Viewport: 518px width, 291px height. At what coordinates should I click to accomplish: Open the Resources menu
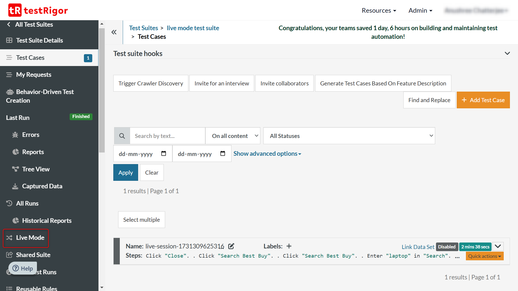[x=379, y=11]
